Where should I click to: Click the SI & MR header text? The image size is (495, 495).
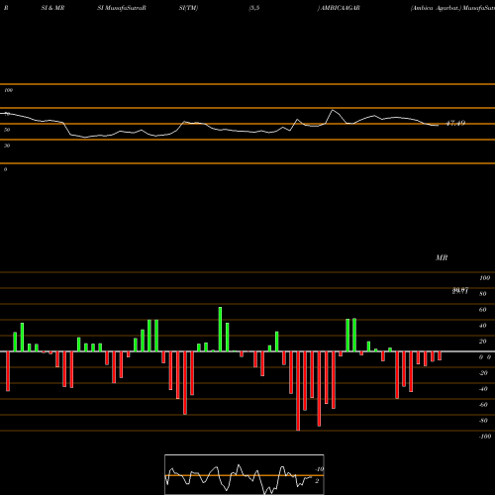[x=52, y=8]
